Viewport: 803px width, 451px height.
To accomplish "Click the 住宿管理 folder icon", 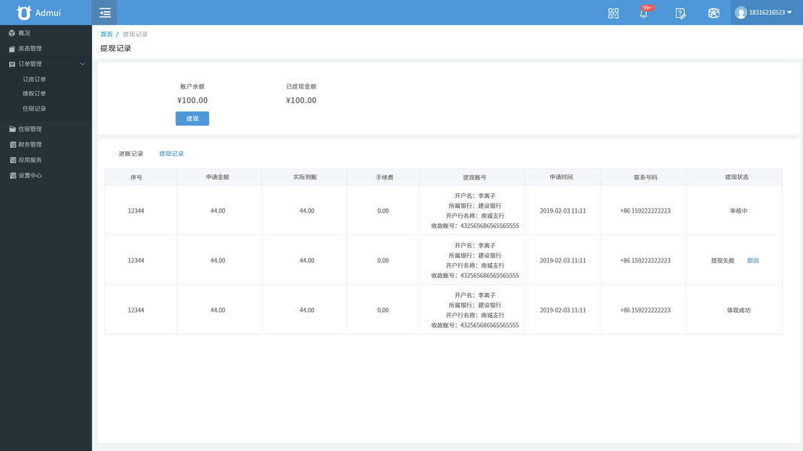I will click(12, 129).
